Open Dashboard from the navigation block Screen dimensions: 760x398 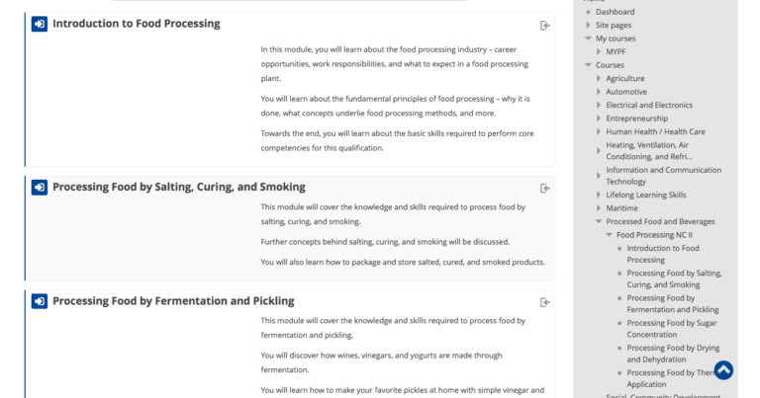(615, 12)
